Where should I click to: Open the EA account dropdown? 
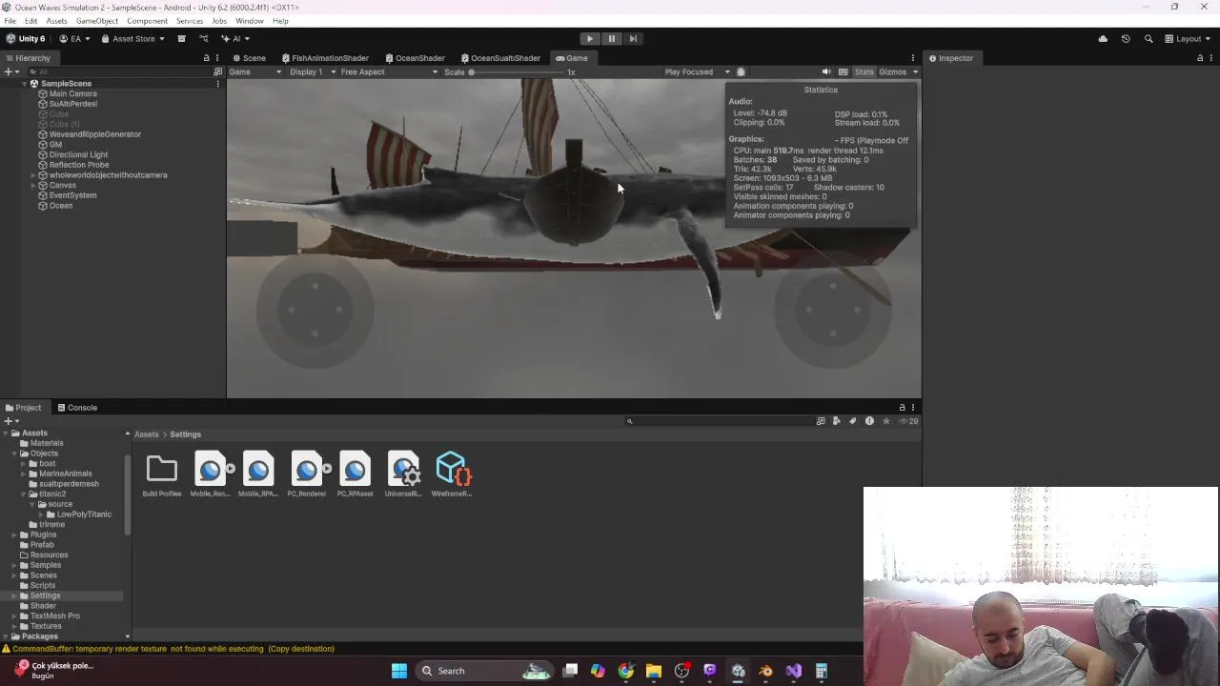(74, 39)
